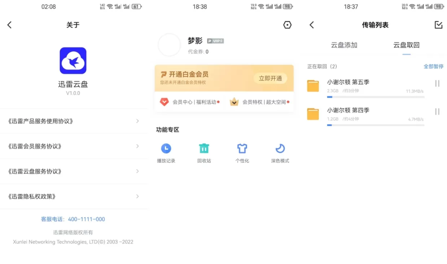Screen dimensions: 447x264
Task: Tap 4.7MB/s speed text
Action: (x=416, y=119)
